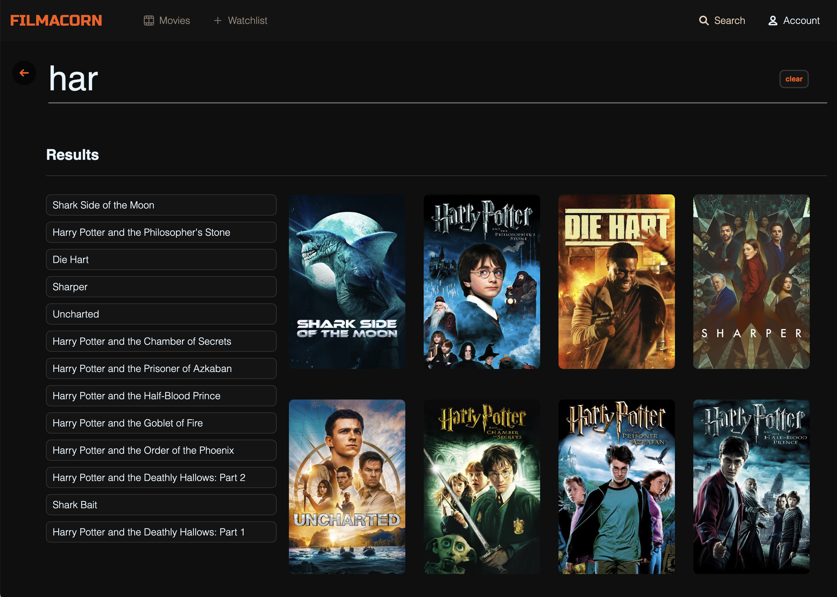The image size is (837, 597).
Task: Click the Sharper movie poster
Action: tap(751, 282)
